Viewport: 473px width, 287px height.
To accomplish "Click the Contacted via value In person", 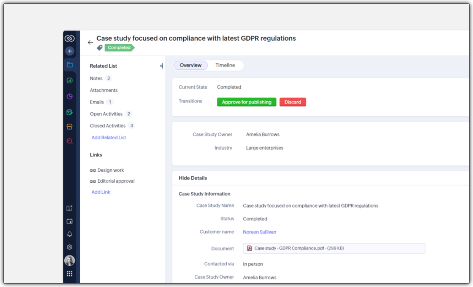I will 253,264.
